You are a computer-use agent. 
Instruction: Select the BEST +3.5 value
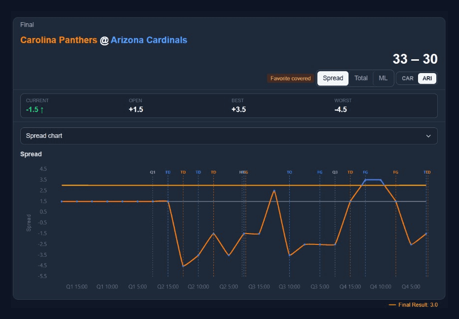point(238,110)
